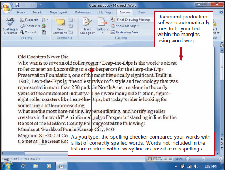Expand the Reviewing Pane options arrow
Screen dimensions: 225x172
pos(141,32)
